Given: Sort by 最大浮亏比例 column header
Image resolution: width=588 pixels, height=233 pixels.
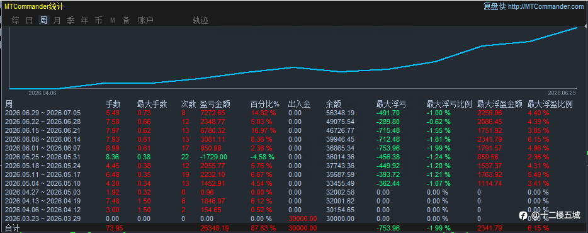Looking at the screenshot, I should point(449,104).
